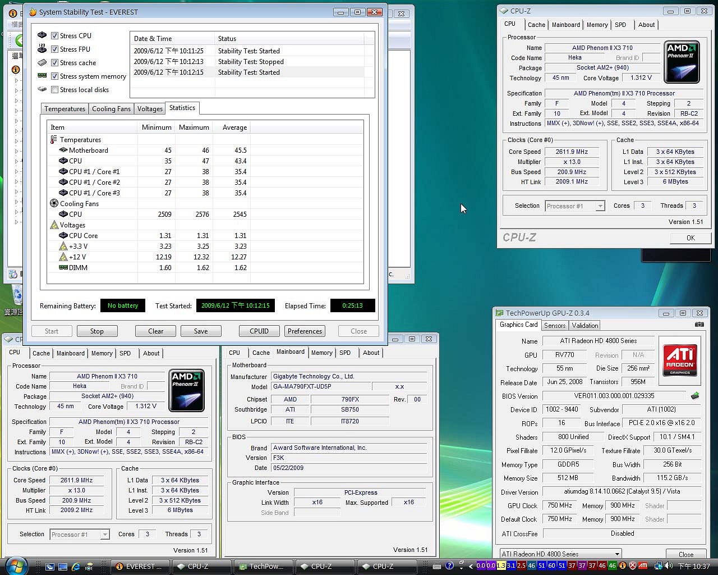Click the GPU-Z BIOS save chip icon
Image resolution: width=718 pixels, height=575 pixels.
coord(695,396)
